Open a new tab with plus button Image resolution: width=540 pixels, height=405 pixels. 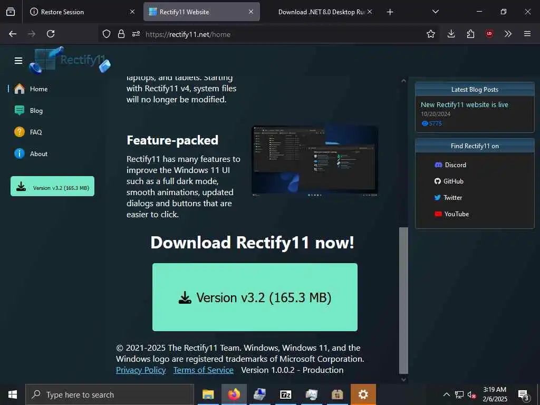(390, 12)
